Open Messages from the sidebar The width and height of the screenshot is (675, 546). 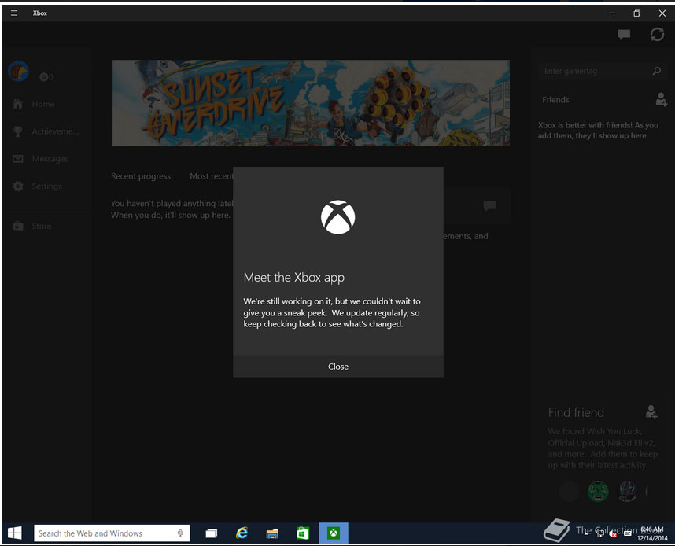pos(50,159)
